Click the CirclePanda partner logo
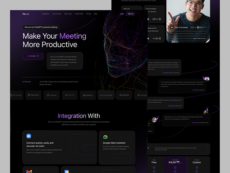The width and height of the screenshot is (230, 173). pyautogui.click(x=16, y=95)
